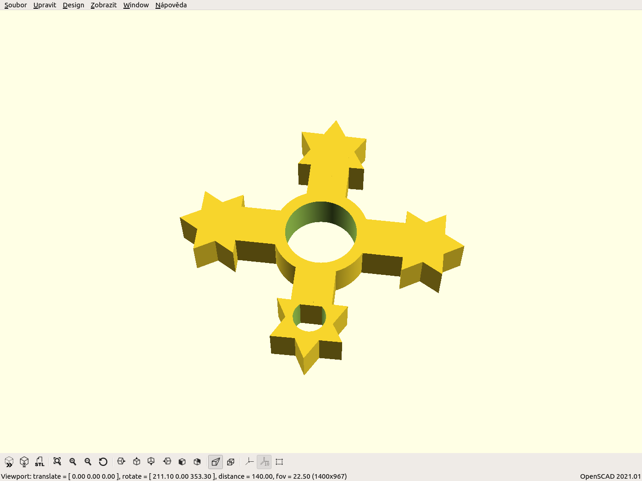Open the Soubor menu
Viewport: 642px width, 481px height.
pos(16,5)
